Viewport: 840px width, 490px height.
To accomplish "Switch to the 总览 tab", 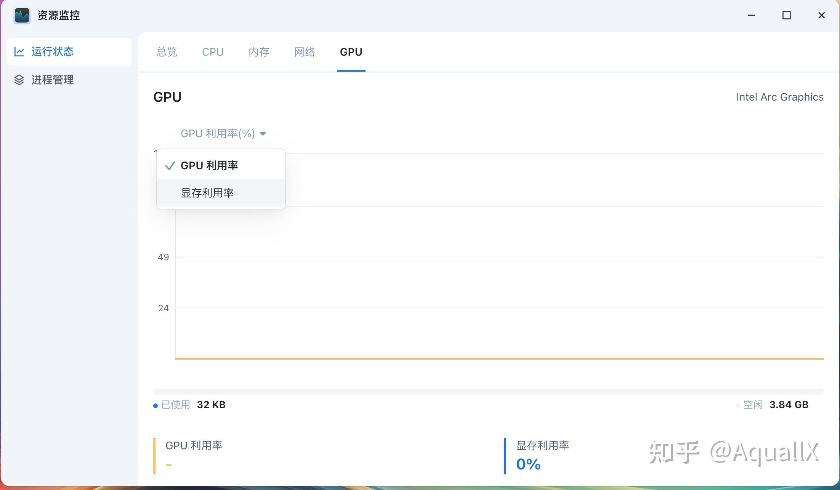I will pyautogui.click(x=167, y=52).
